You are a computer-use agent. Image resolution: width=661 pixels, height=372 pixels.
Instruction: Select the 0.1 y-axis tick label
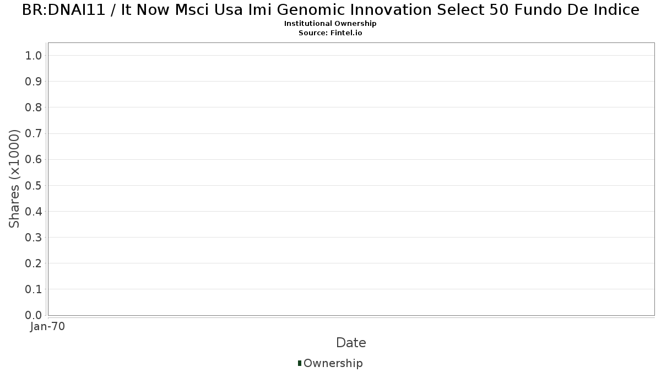point(34,289)
